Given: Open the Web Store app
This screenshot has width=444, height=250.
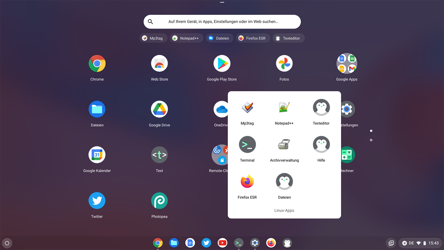Looking at the screenshot, I should click(159, 63).
